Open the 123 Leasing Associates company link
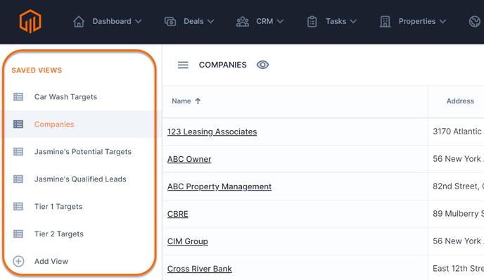 pyautogui.click(x=212, y=132)
